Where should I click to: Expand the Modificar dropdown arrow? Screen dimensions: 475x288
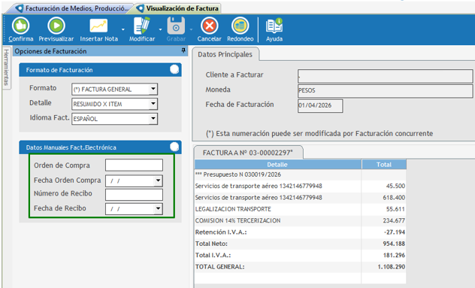click(x=160, y=30)
